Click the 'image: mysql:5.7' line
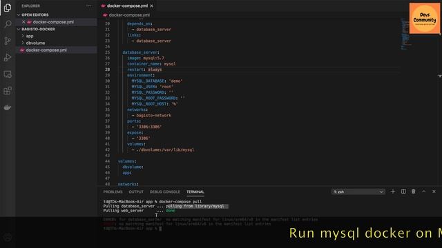The height and width of the screenshot is (248, 442). point(146,58)
